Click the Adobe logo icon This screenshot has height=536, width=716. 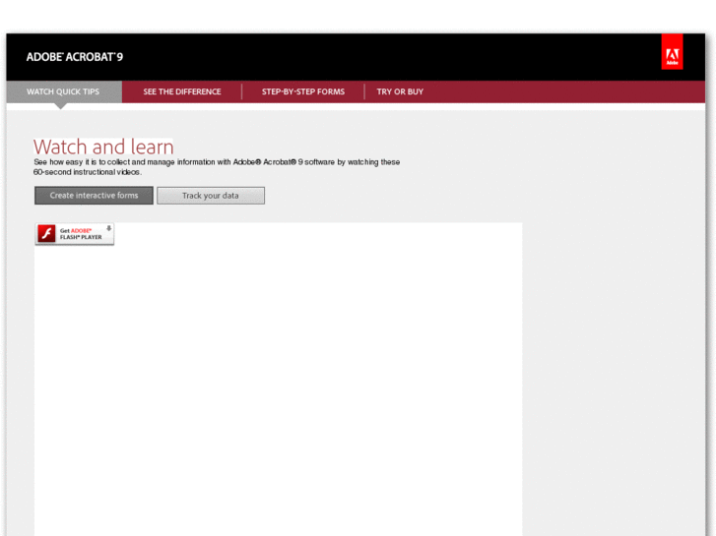click(x=672, y=51)
